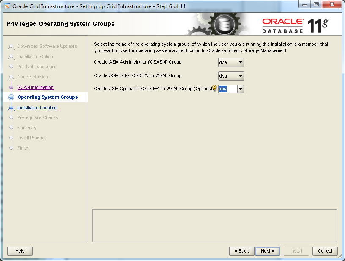Open the OSDBA for ASM group dropdown

231,76
